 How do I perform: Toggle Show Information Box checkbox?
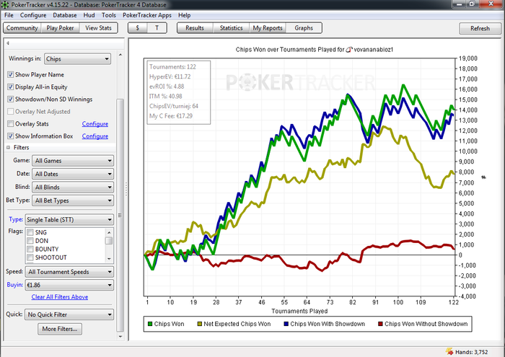coord(11,136)
